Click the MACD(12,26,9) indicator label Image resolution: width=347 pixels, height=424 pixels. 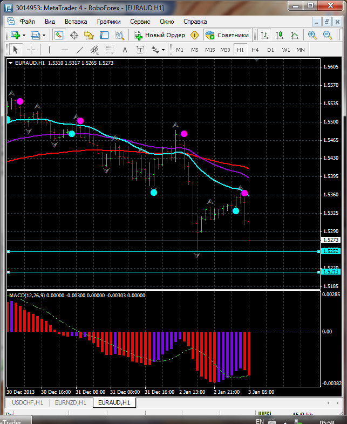(27, 295)
